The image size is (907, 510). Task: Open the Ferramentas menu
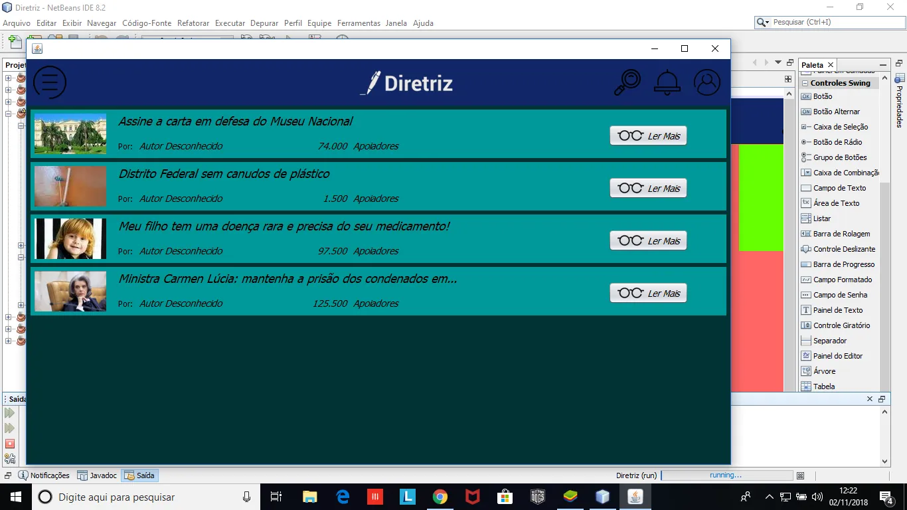pos(359,23)
